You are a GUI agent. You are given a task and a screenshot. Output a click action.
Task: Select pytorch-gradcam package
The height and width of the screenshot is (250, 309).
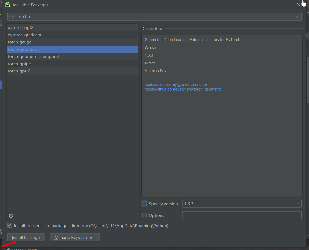click(72, 35)
